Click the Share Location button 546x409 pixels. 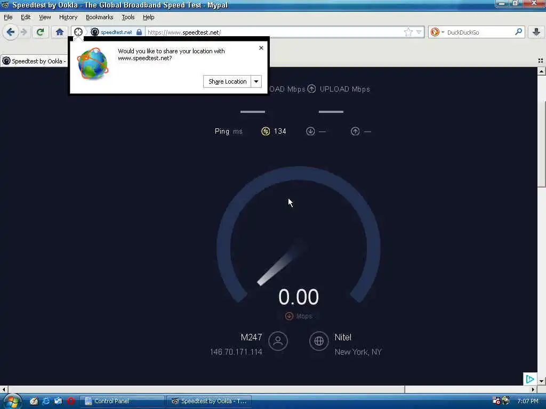tap(227, 81)
